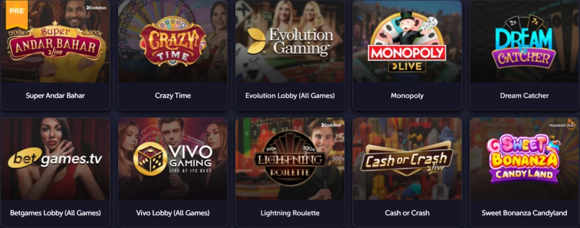Viewport: 580px width, 228px height.
Task: Click the 'Monopoly' title label
Action: click(407, 95)
